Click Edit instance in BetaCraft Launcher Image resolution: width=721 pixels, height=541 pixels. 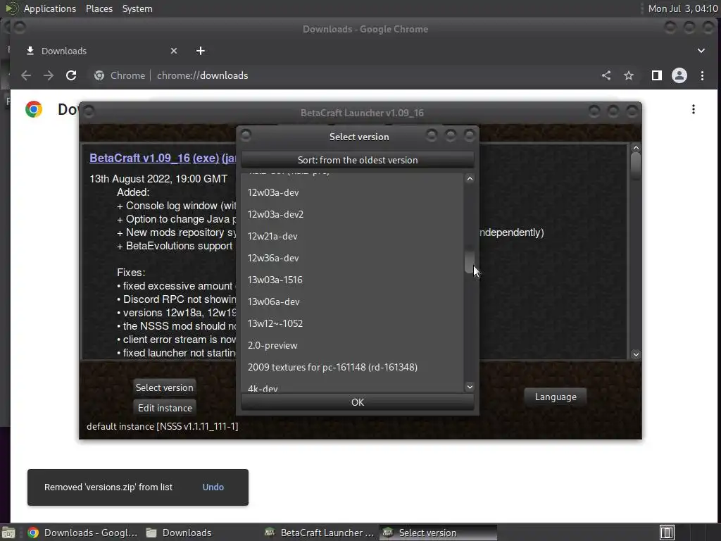pos(165,408)
